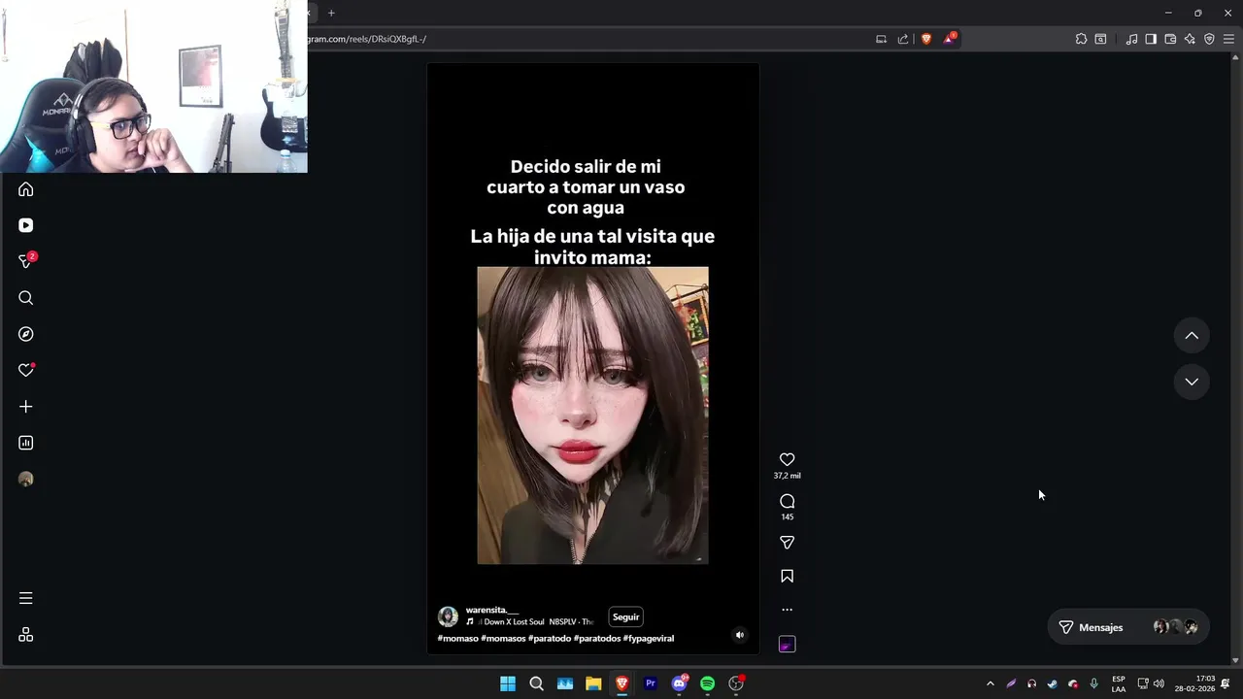1243x699 pixels.
Task: Open the #paratodo hashtag
Action: [x=550, y=639]
